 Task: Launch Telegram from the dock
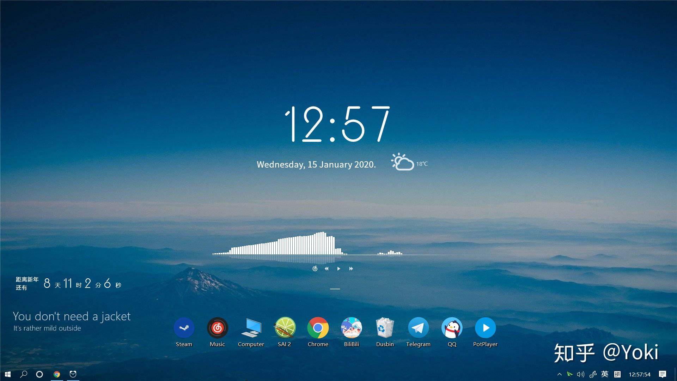pyautogui.click(x=418, y=328)
